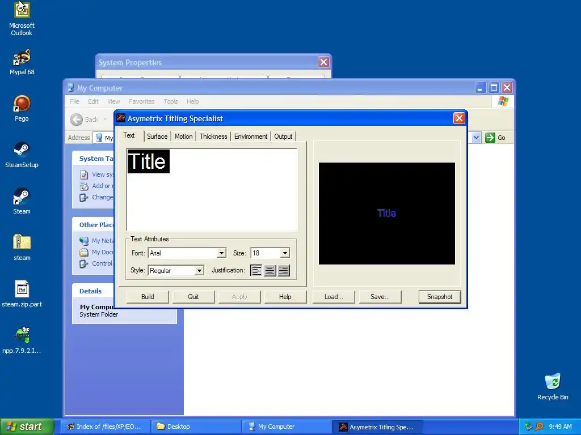
Task: Click Titling Specialist title bar app icon
Action: point(121,118)
